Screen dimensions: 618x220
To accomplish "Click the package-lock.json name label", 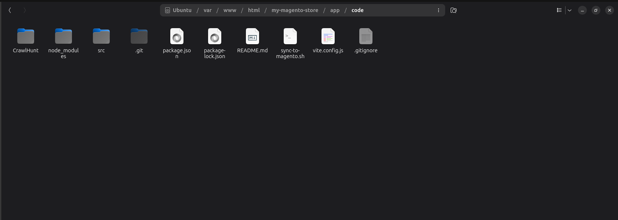I will [x=215, y=53].
